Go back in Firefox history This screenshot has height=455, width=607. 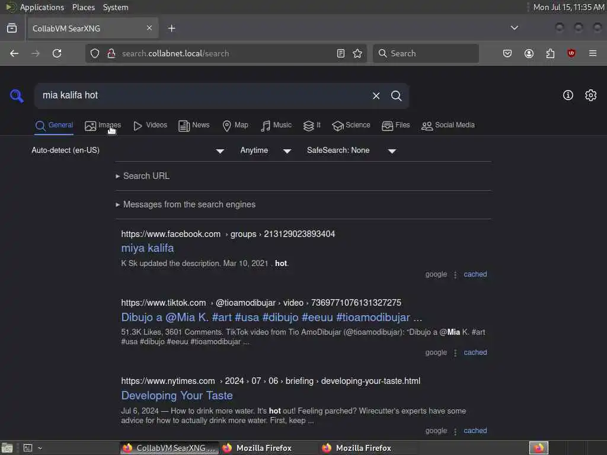click(x=14, y=53)
